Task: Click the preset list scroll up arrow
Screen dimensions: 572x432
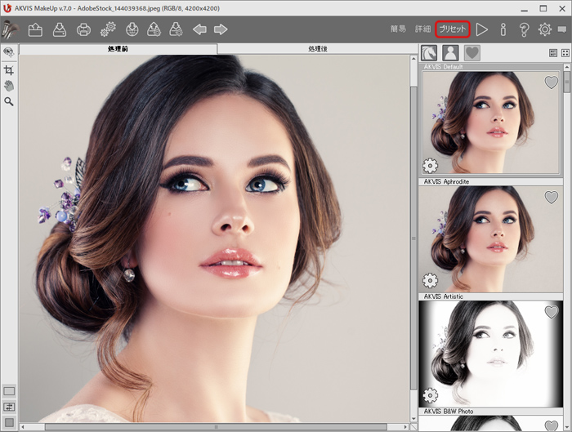Action: tap(566, 67)
